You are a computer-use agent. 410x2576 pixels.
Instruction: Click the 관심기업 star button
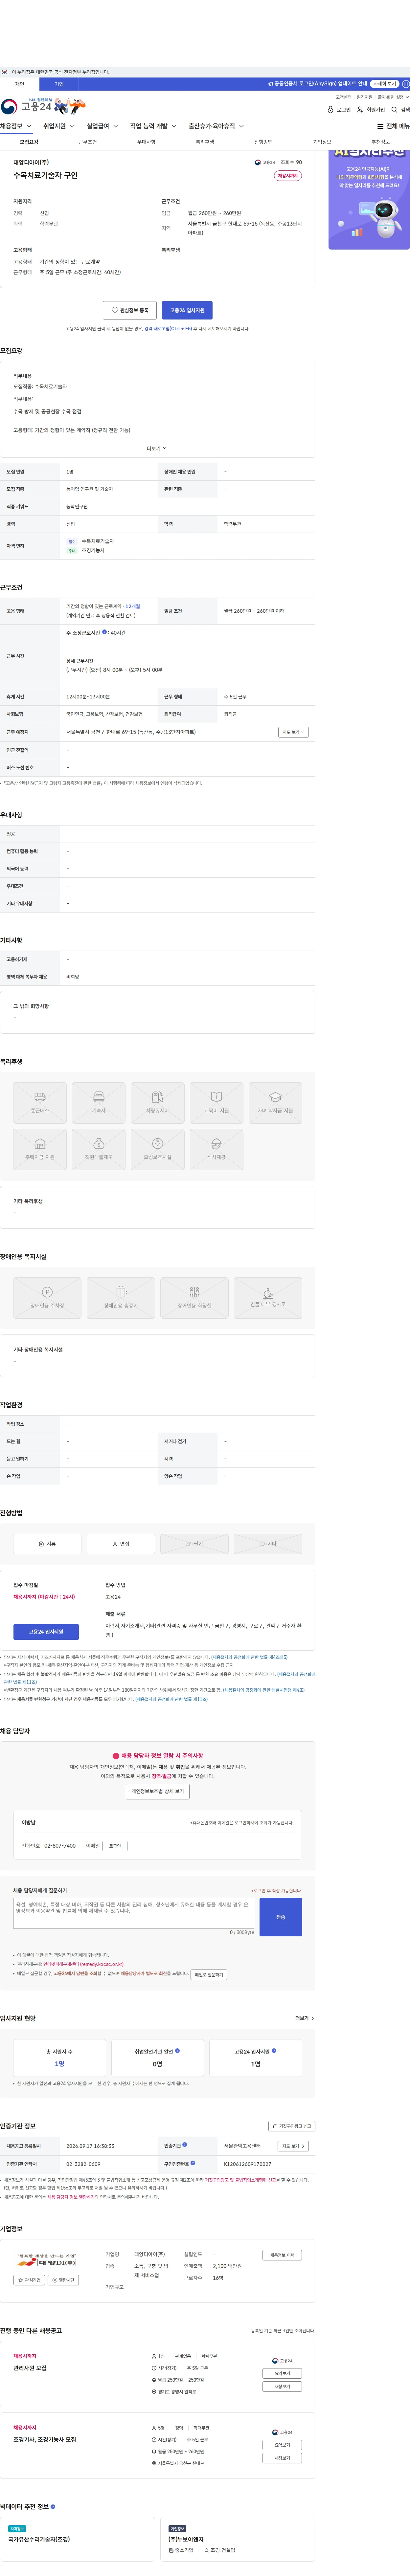[x=29, y=2280]
